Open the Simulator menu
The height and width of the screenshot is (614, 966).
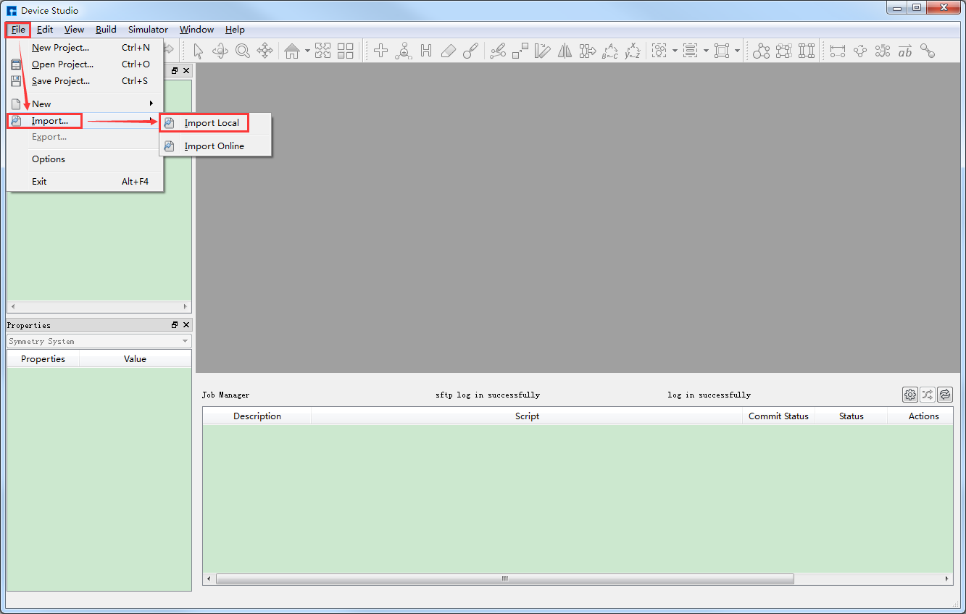(148, 30)
